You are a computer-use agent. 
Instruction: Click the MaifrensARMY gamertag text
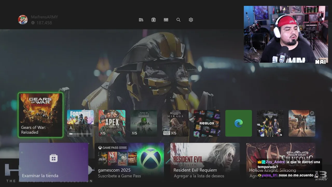point(44,17)
